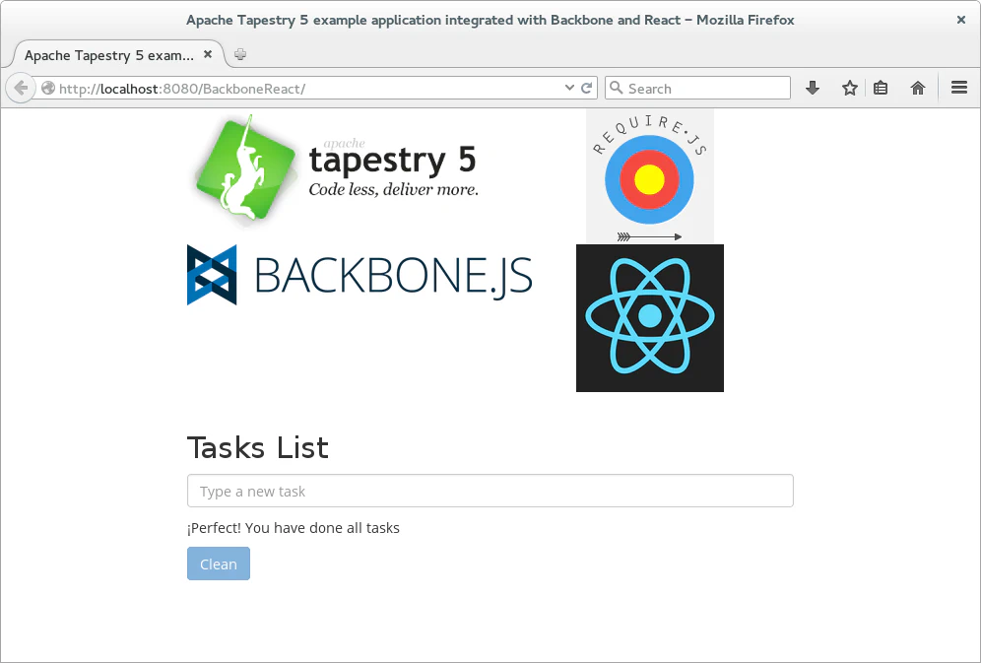Go to Firefox home page icon
This screenshot has width=981, height=663.
pyautogui.click(x=918, y=88)
